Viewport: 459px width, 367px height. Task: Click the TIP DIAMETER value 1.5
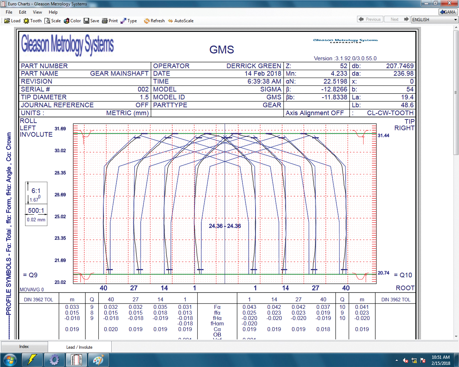(144, 97)
